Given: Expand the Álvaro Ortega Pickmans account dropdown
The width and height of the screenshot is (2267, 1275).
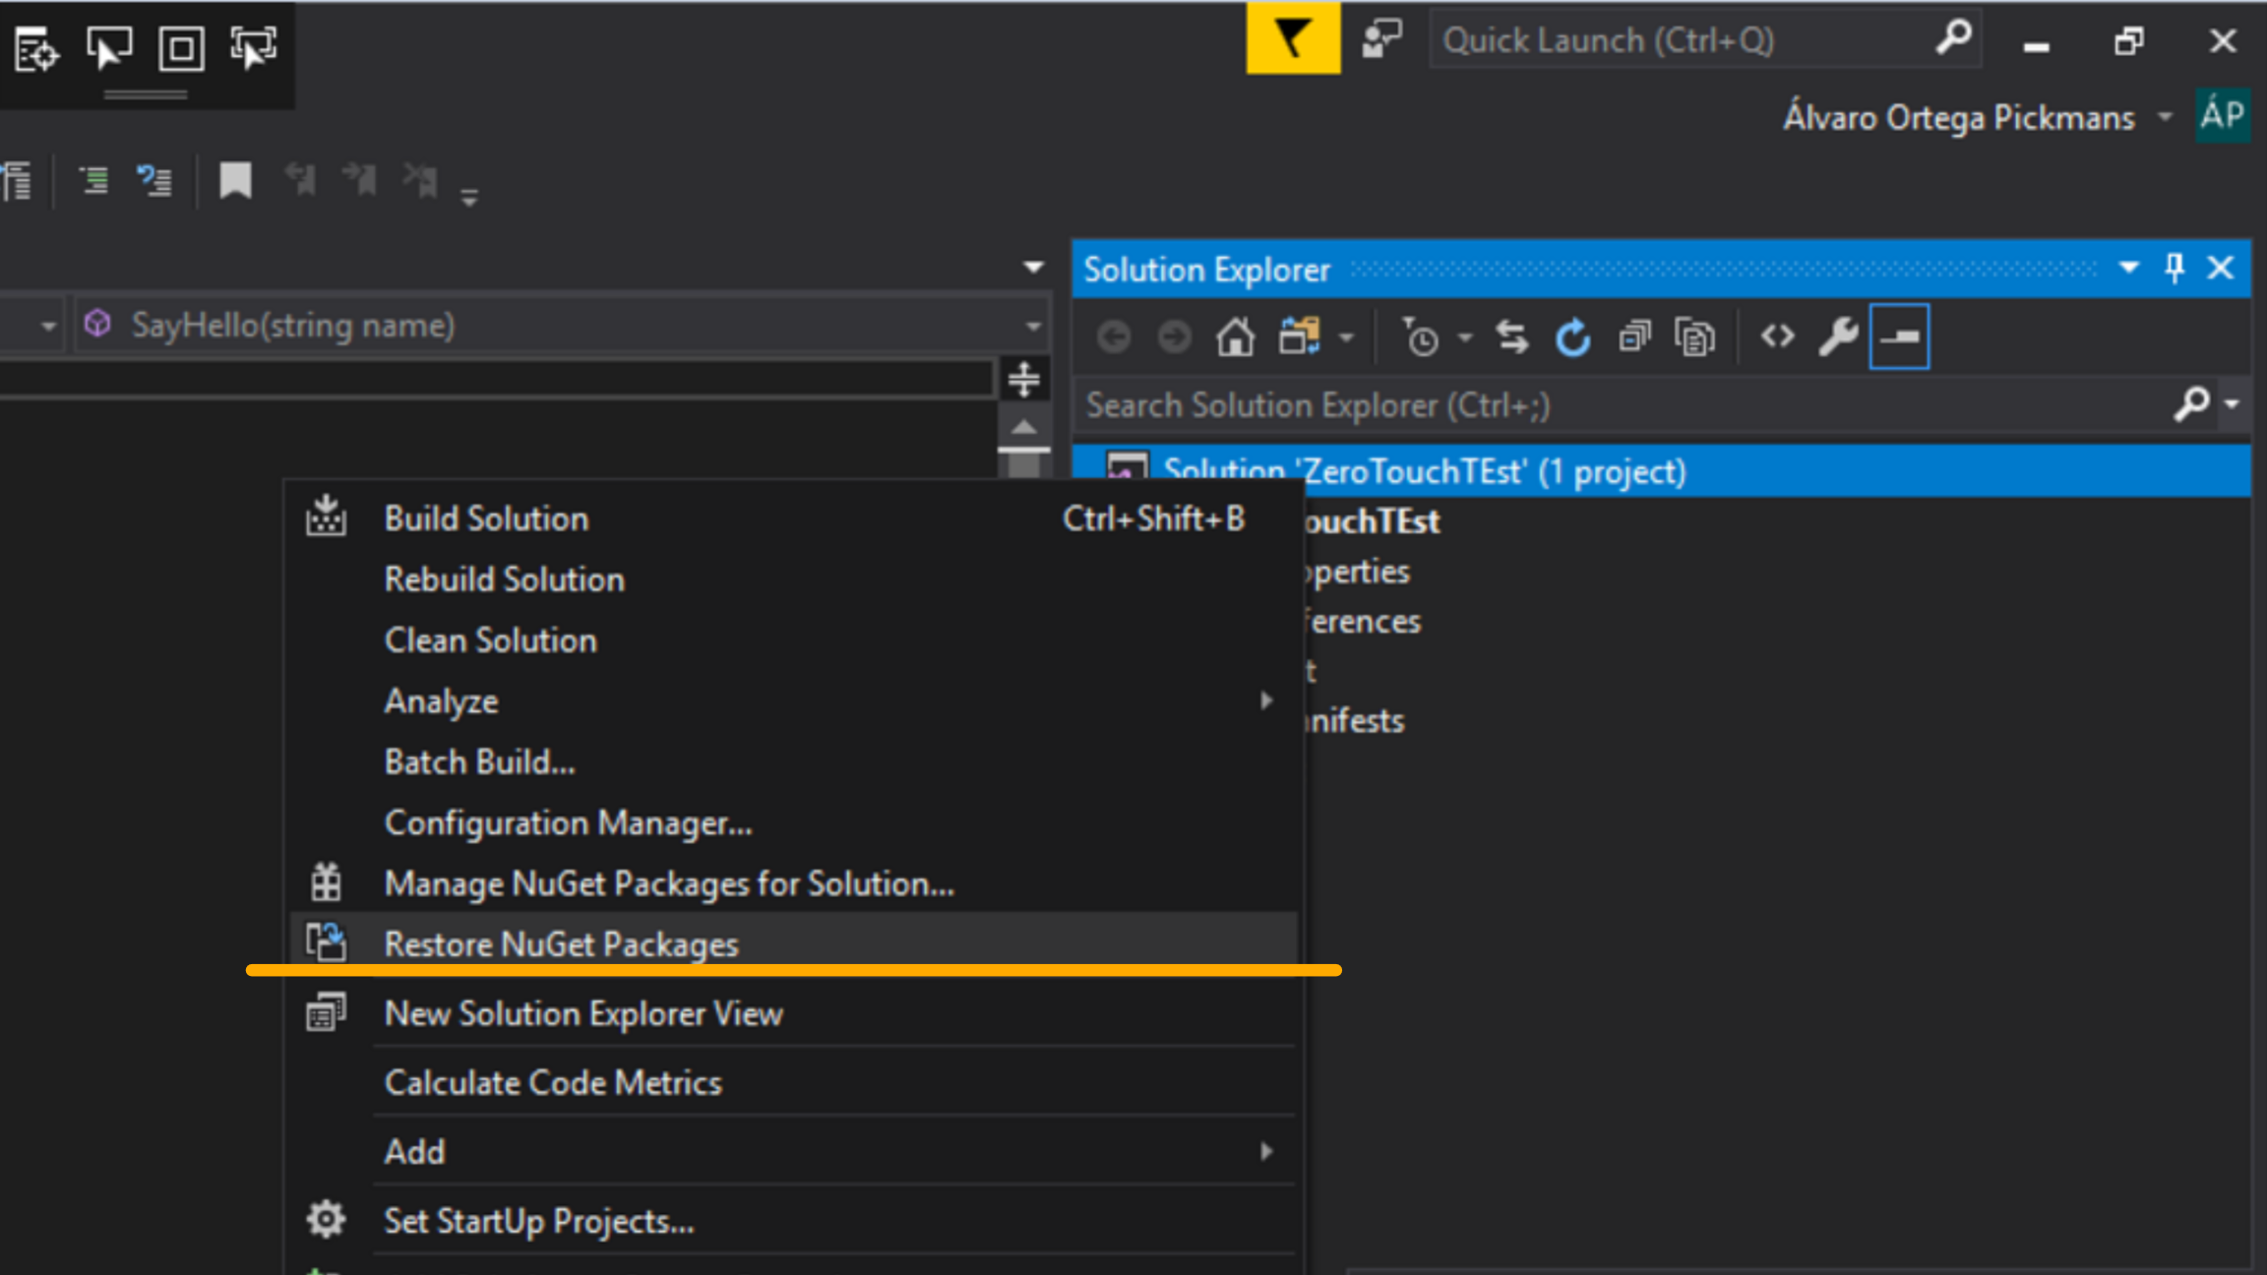Looking at the screenshot, I should (2165, 117).
